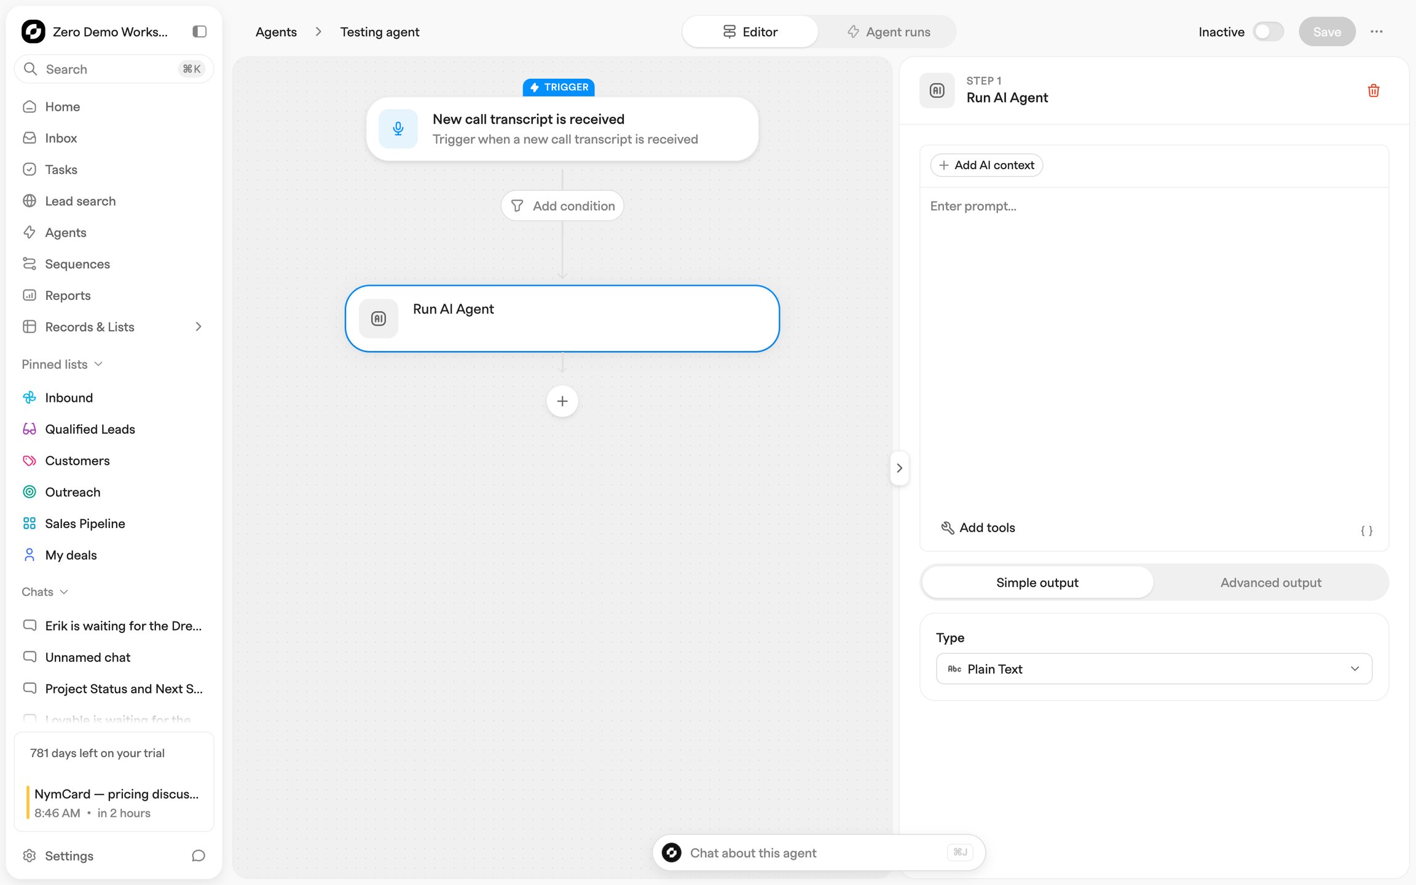The image size is (1416, 885).
Task: Click Add AI context button
Action: coord(986,165)
